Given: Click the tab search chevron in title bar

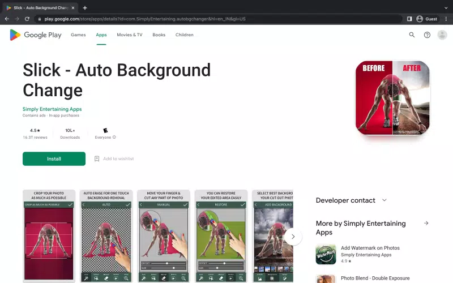Looking at the screenshot, I should pyautogui.click(x=446, y=8).
